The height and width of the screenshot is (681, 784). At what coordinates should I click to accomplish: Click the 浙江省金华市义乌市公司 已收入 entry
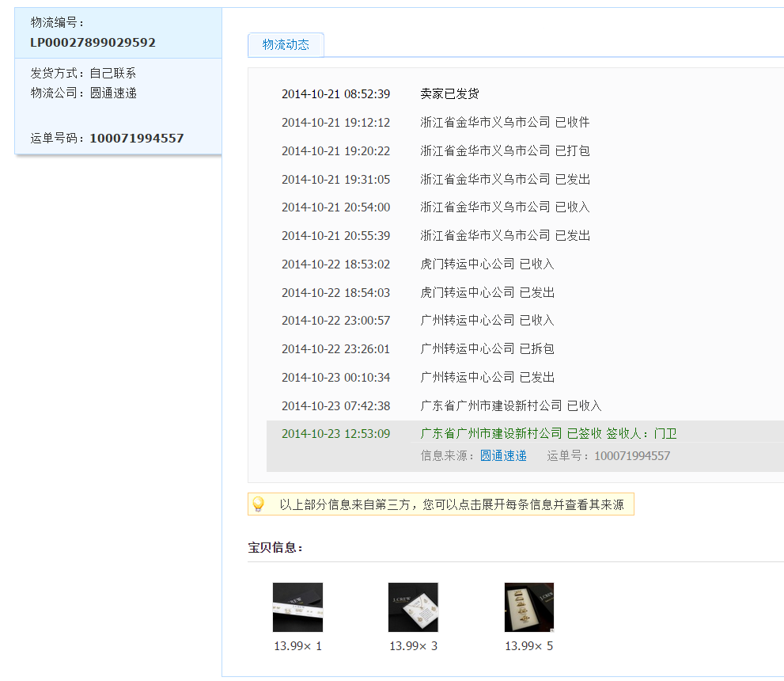click(x=505, y=207)
